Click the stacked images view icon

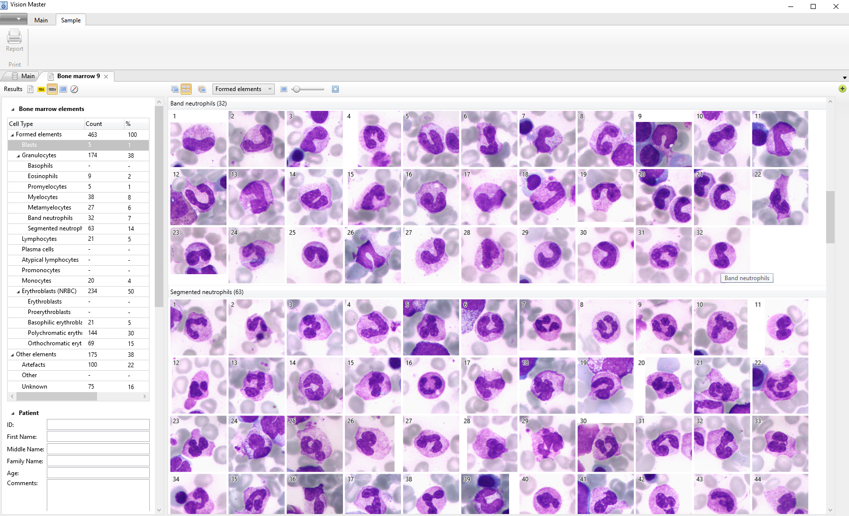(x=202, y=89)
